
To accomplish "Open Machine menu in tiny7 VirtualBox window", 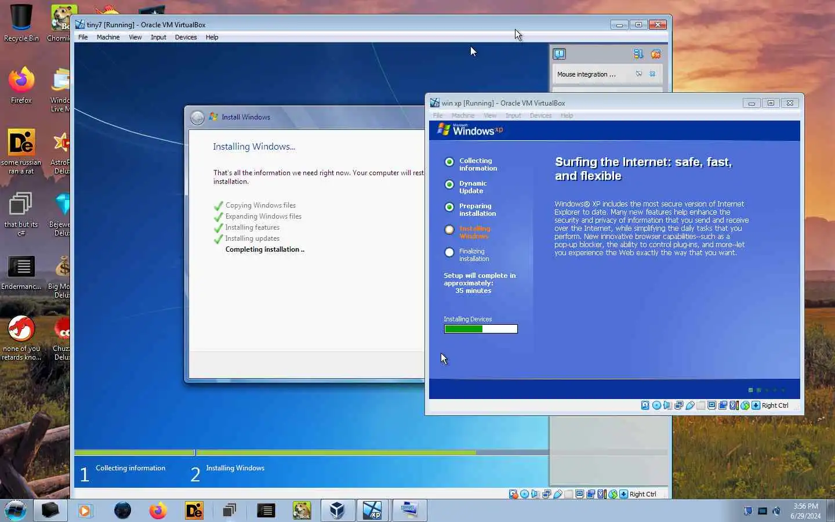I will (x=108, y=37).
